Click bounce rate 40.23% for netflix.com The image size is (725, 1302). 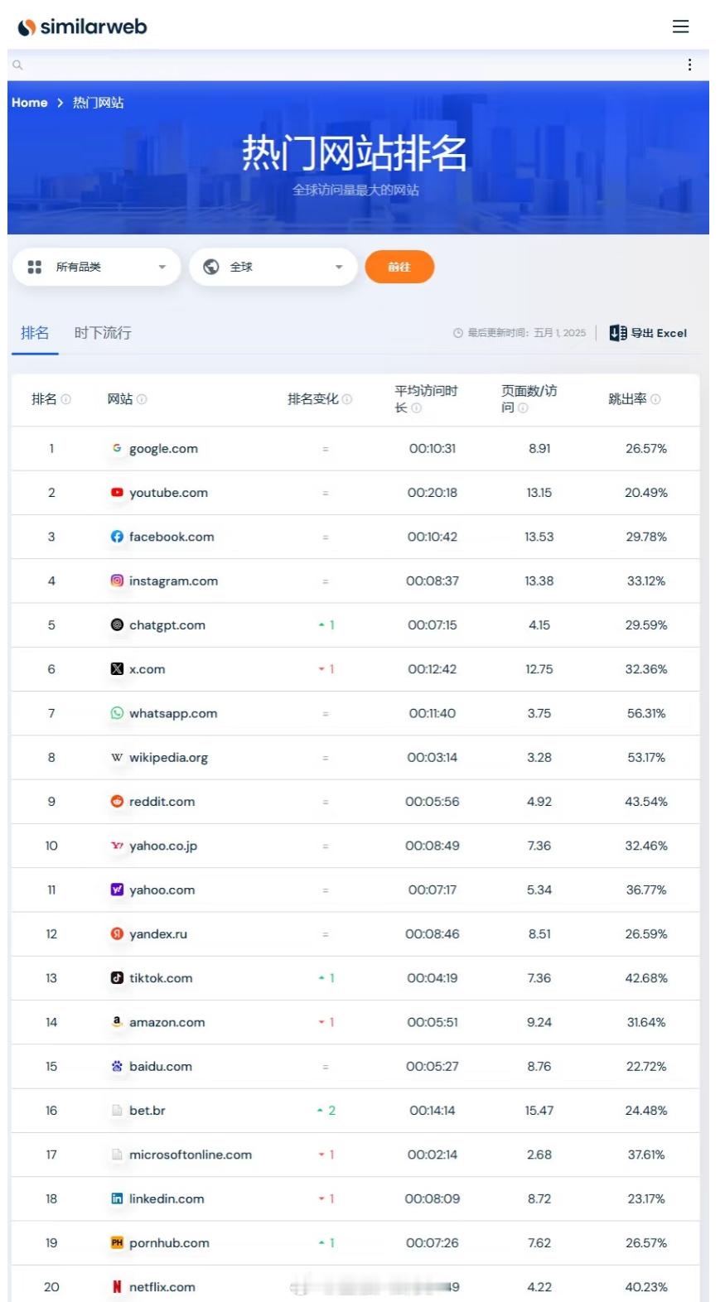pyautogui.click(x=645, y=1287)
